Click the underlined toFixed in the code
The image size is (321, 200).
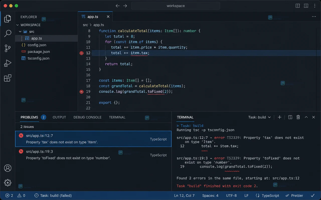coord(155,92)
